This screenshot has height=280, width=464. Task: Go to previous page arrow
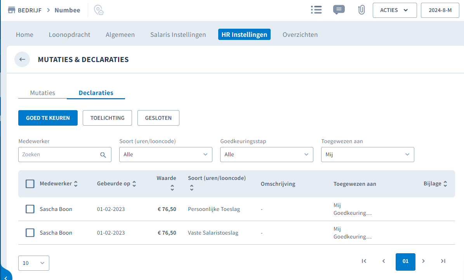click(x=384, y=261)
